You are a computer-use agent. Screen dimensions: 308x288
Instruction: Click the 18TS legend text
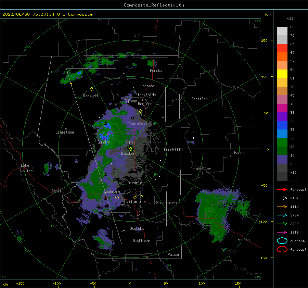pyautogui.click(x=294, y=233)
